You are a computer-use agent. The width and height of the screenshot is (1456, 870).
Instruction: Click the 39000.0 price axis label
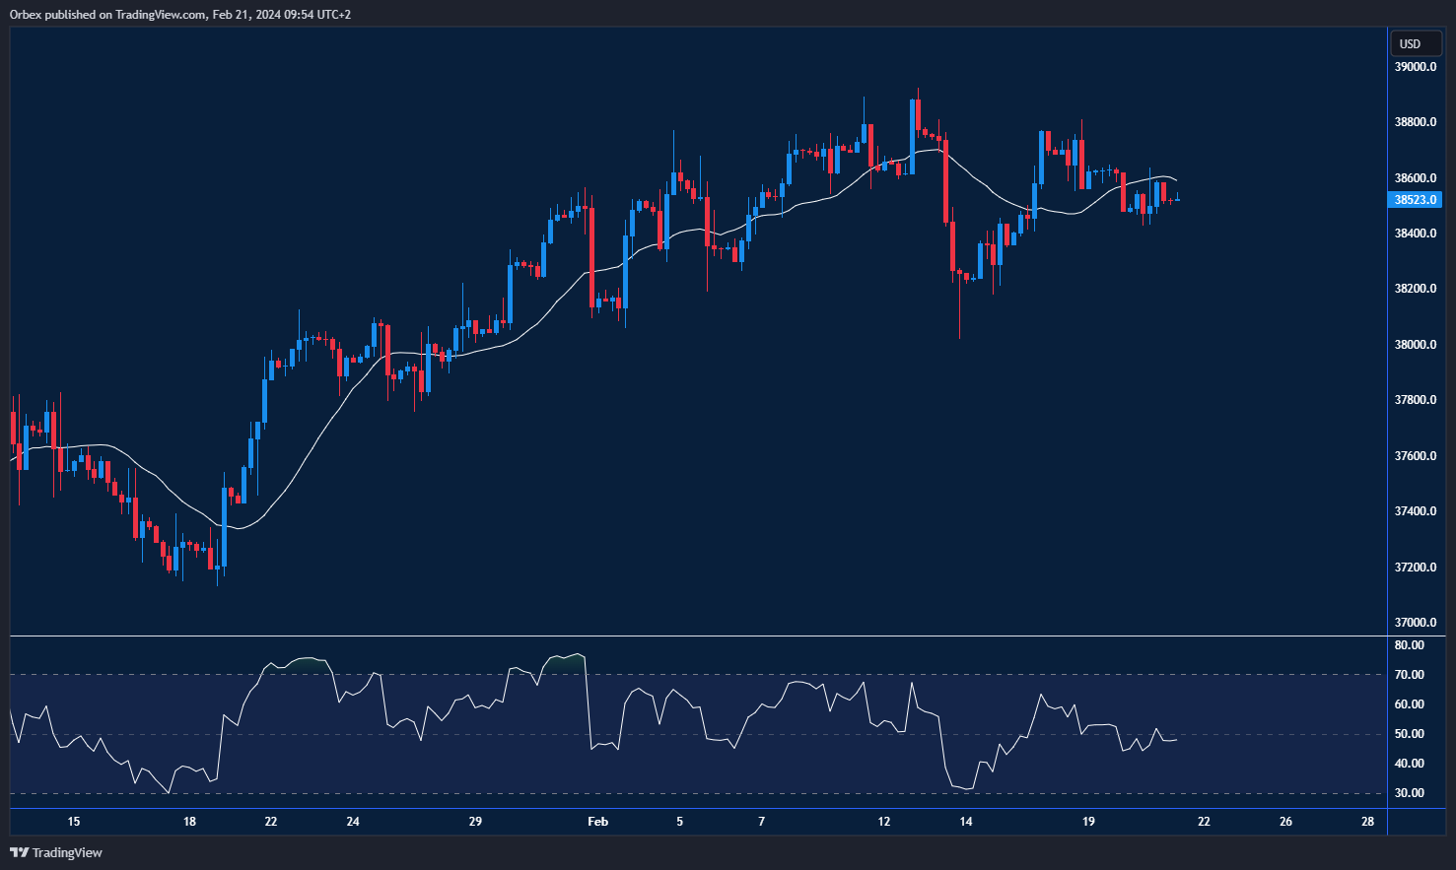[x=1415, y=67]
